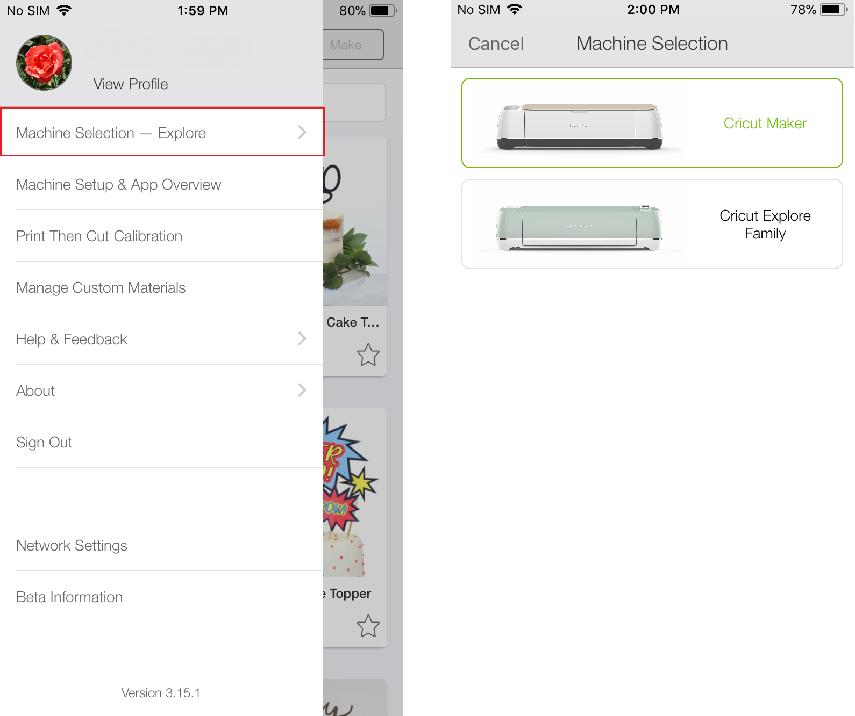
Task: Tap the View Profile link
Action: 131,84
